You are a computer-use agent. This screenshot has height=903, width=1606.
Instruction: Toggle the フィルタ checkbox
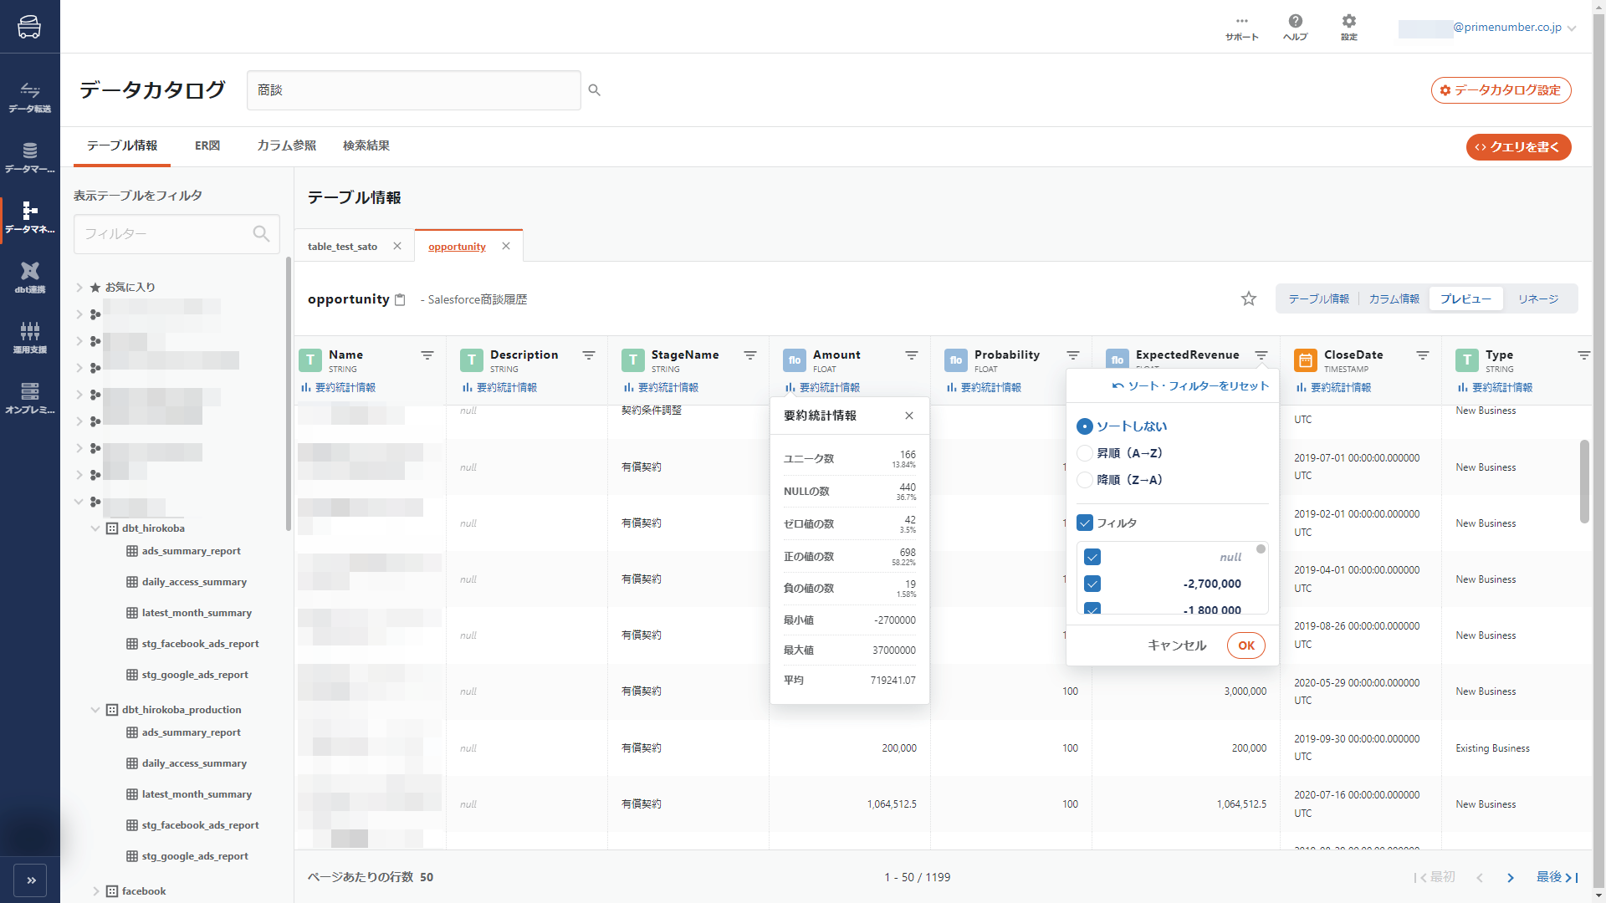pyautogui.click(x=1085, y=523)
